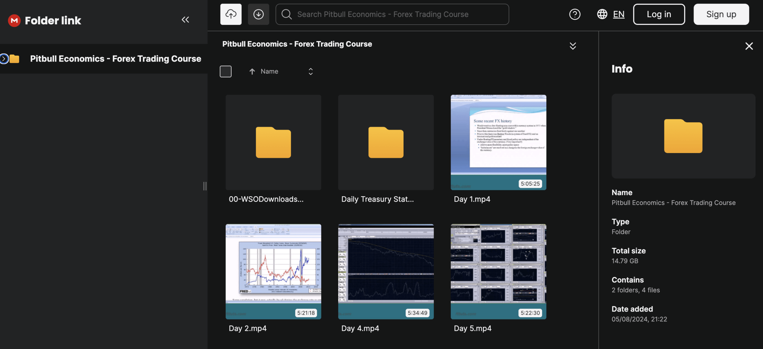Sort files by Name column

pyautogui.click(x=269, y=71)
